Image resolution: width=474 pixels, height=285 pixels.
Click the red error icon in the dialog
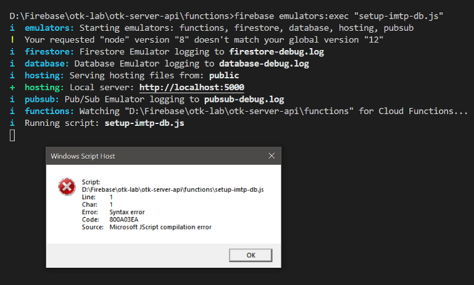66,186
